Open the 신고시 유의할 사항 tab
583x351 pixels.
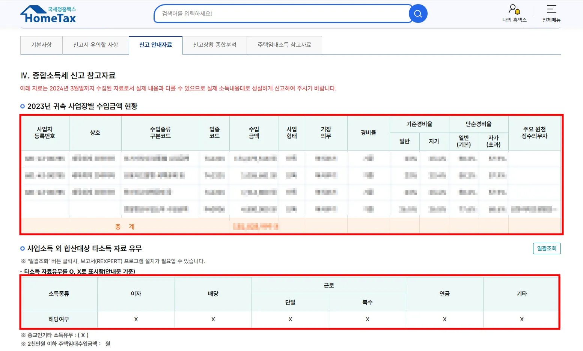pos(96,45)
